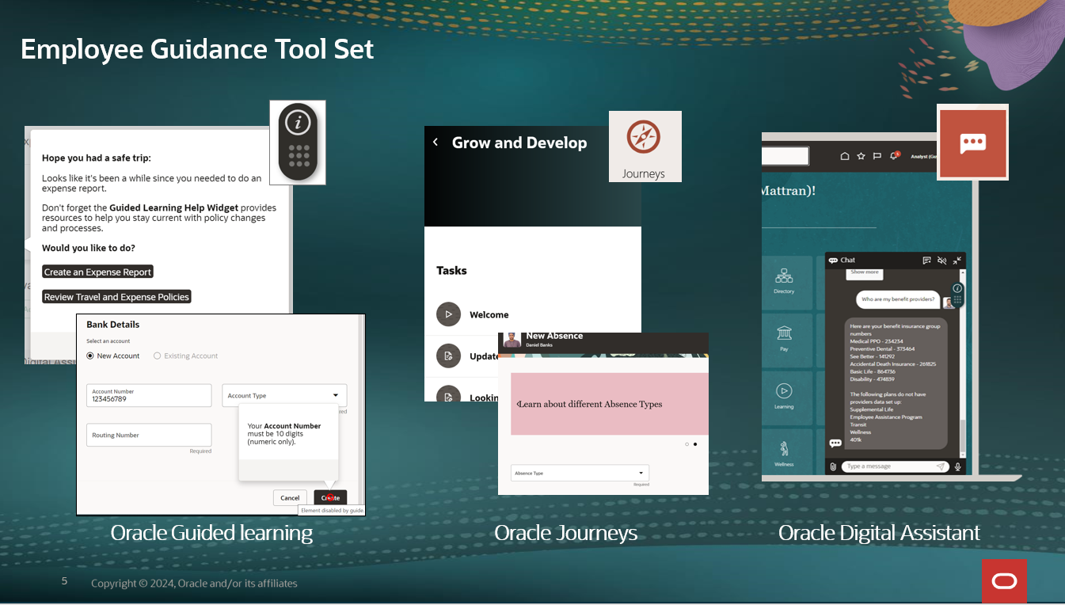The image size is (1065, 605).
Task: Click the Update task document icon
Action: (x=448, y=356)
